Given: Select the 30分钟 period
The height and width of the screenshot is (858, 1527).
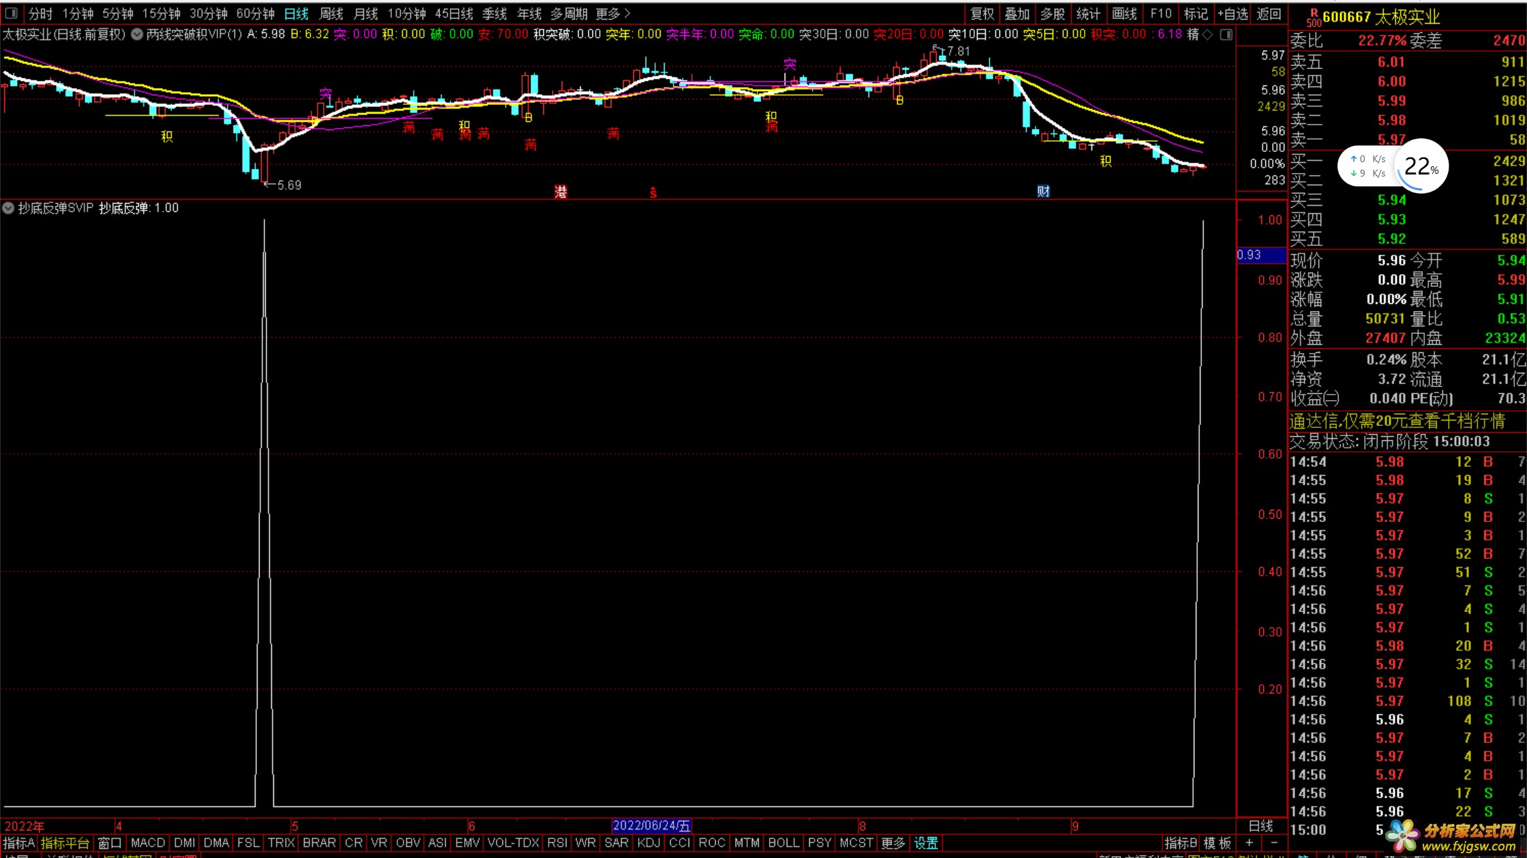Looking at the screenshot, I should click(x=209, y=14).
